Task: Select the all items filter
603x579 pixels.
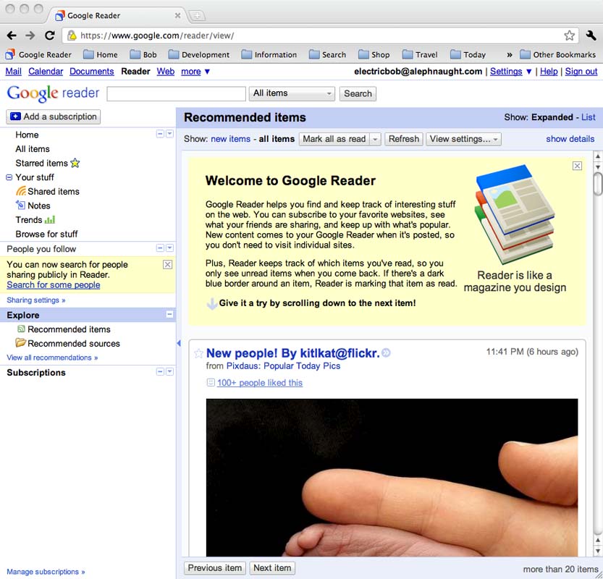Action: [x=277, y=139]
